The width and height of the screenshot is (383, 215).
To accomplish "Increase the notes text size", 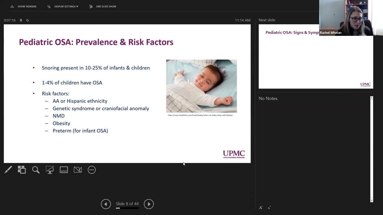I will (x=261, y=208).
